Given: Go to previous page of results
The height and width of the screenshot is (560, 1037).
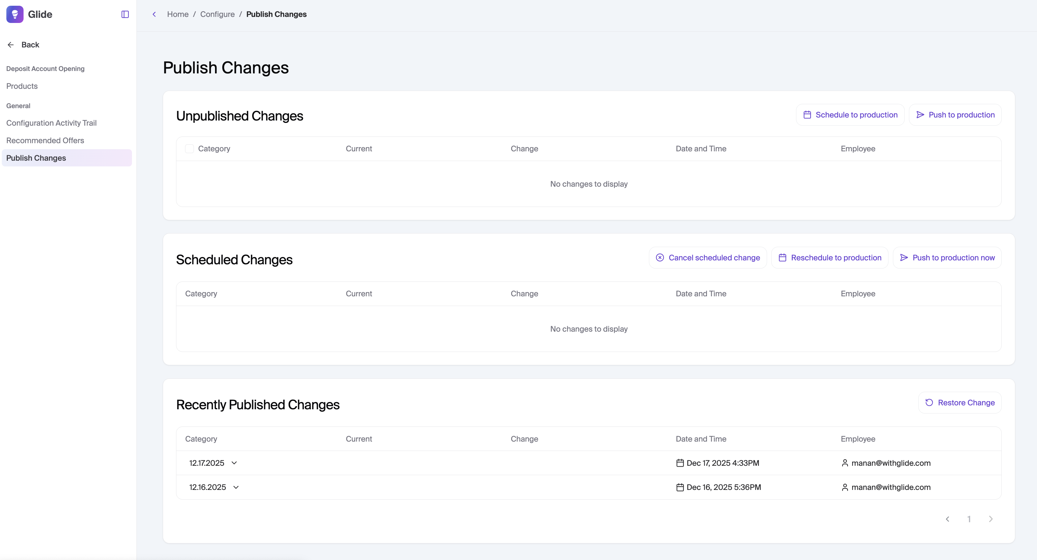Looking at the screenshot, I should pos(947,519).
